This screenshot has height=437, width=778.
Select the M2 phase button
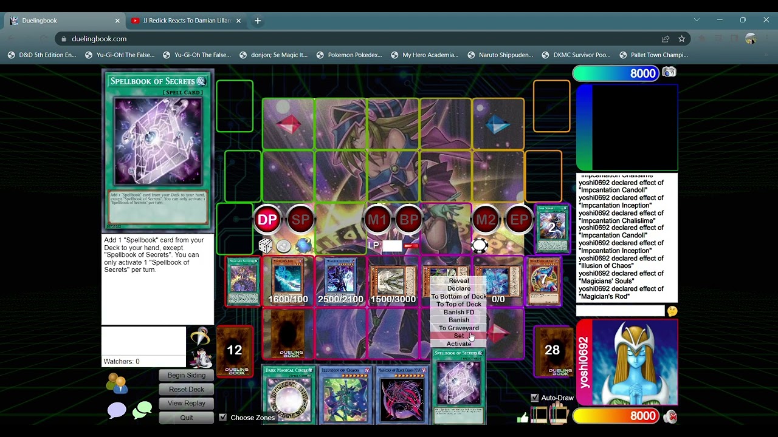(x=485, y=220)
